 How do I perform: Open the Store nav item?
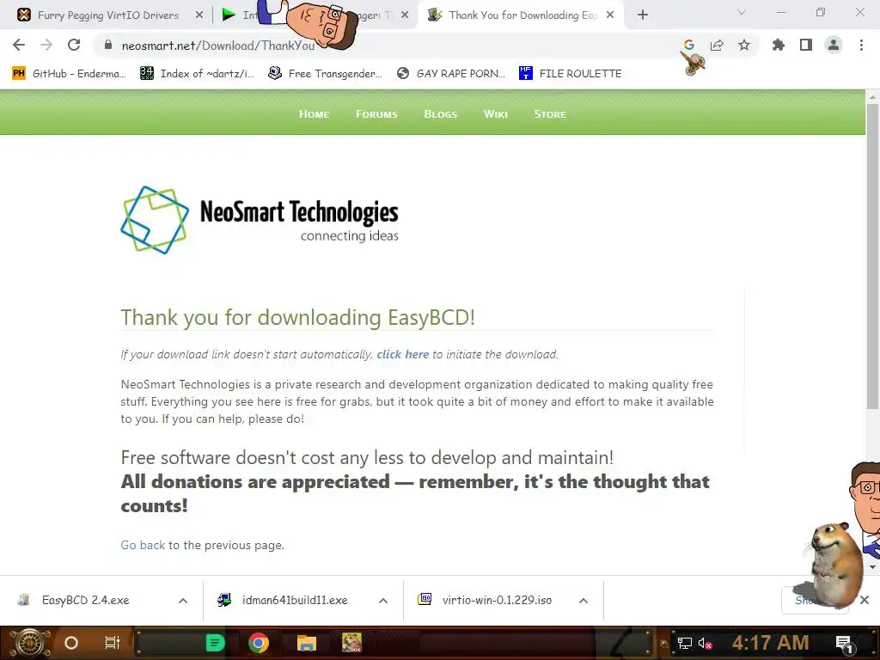pyautogui.click(x=550, y=114)
